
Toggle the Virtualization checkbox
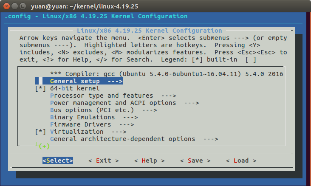coord(40,132)
